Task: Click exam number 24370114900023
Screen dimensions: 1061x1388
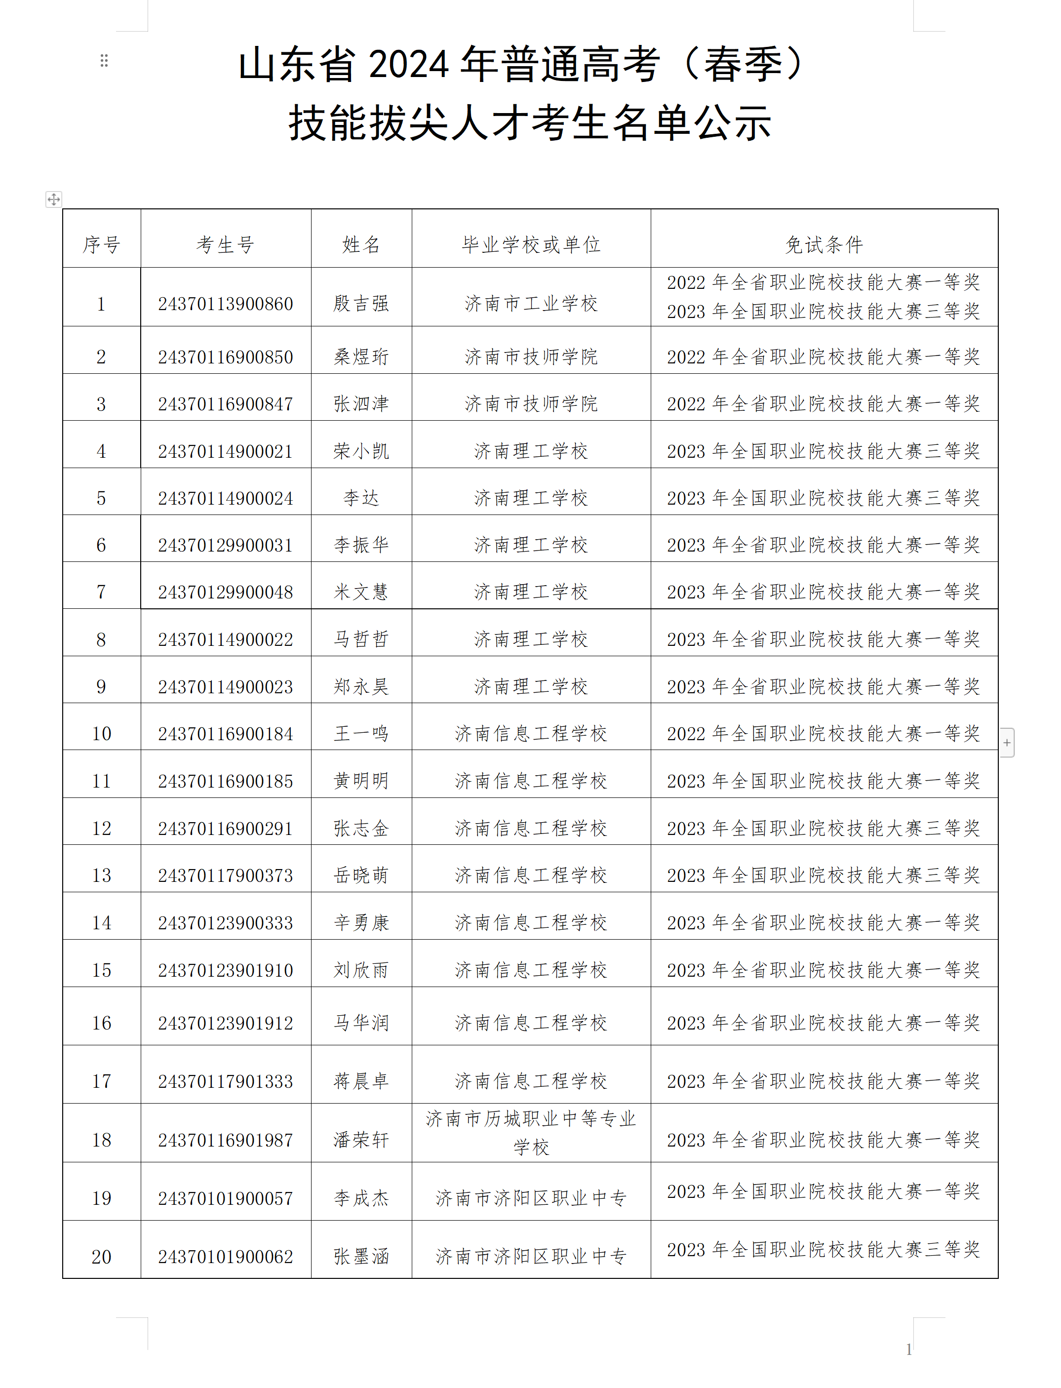Action: pos(226,687)
